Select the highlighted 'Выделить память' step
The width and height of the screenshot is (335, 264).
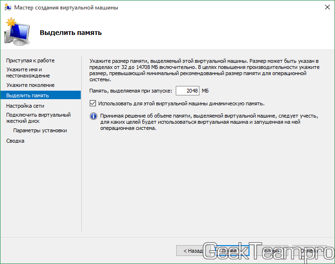click(27, 95)
